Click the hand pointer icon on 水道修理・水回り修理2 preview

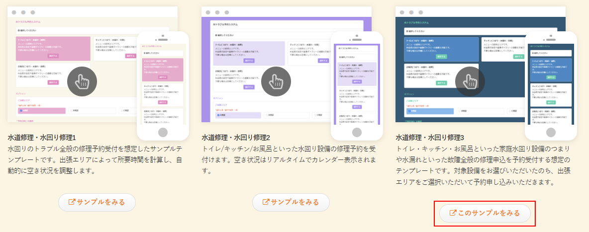(x=276, y=81)
